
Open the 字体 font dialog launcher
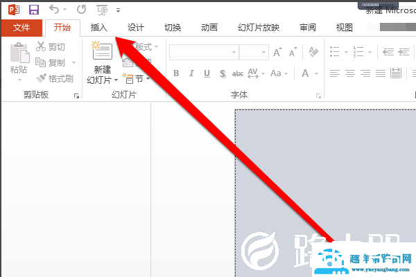pos(318,96)
